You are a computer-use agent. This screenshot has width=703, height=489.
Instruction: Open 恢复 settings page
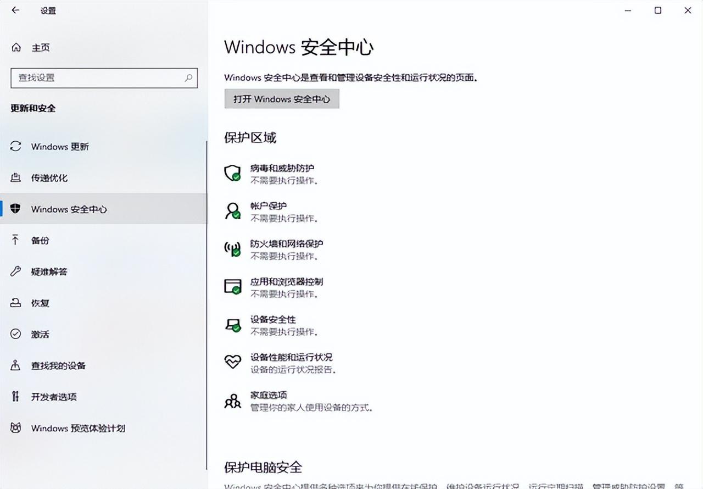click(103, 303)
